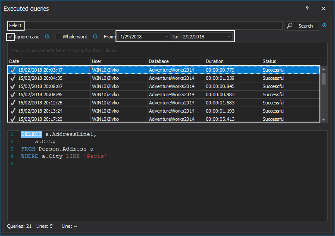Click the scroll down arrow of query list

click(x=323, y=119)
